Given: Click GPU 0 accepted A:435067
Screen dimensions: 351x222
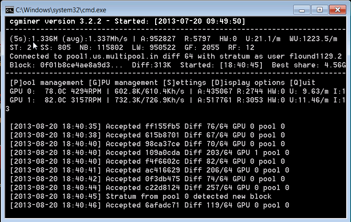Looking at the screenshot, I should click(215, 91).
